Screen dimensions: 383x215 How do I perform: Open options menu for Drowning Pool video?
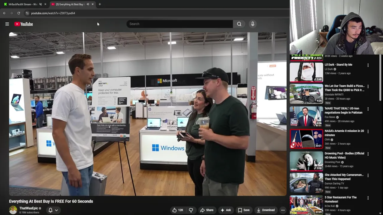pos(368,154)
